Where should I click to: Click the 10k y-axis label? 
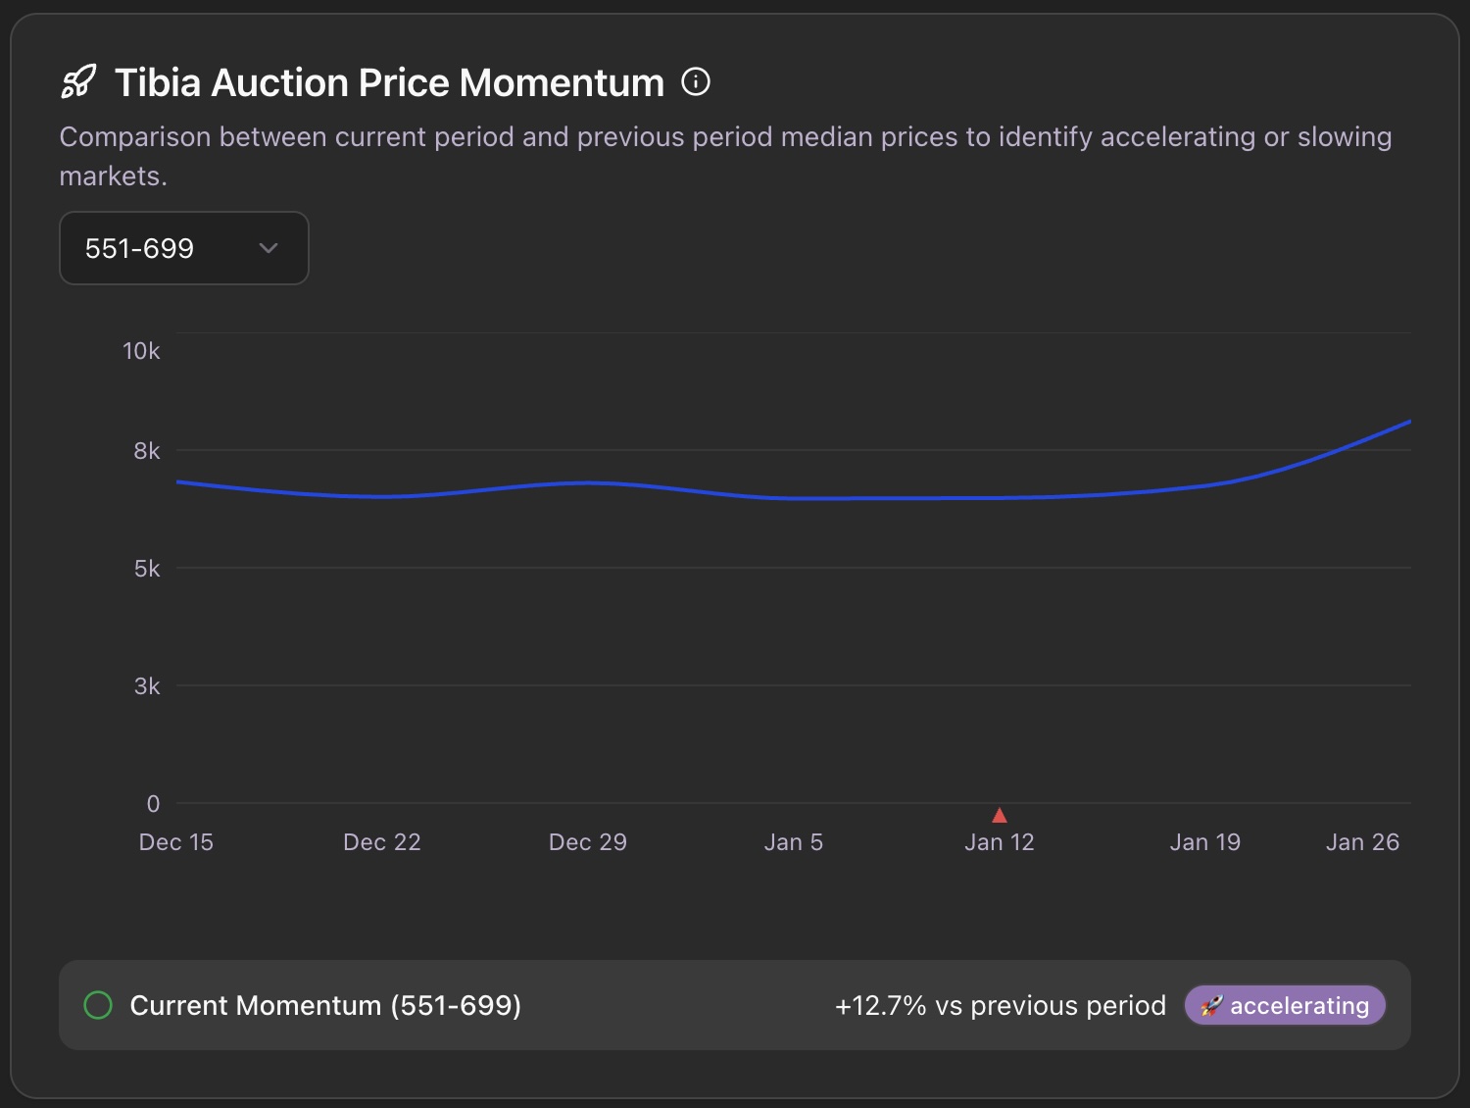coord(141,351)
